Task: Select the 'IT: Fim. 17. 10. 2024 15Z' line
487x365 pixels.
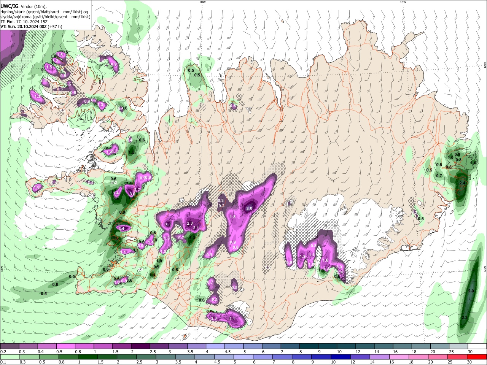Action: click(24, 22)
